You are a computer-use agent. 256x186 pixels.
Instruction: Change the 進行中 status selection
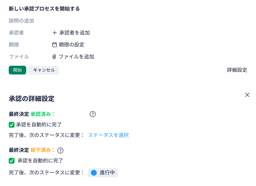pos(103,173)
